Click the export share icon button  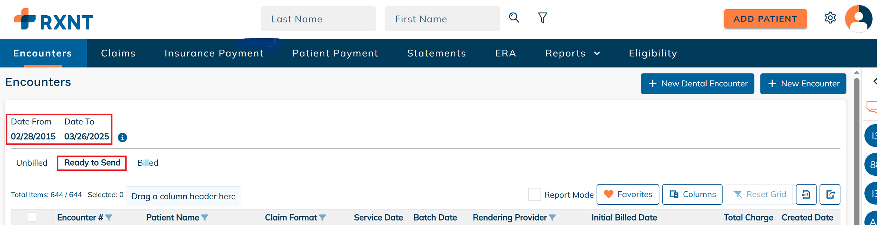(830, 195)
